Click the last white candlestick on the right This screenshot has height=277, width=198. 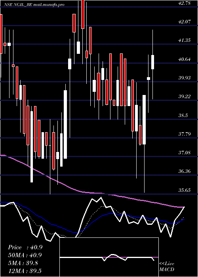[x=152, y=62]
